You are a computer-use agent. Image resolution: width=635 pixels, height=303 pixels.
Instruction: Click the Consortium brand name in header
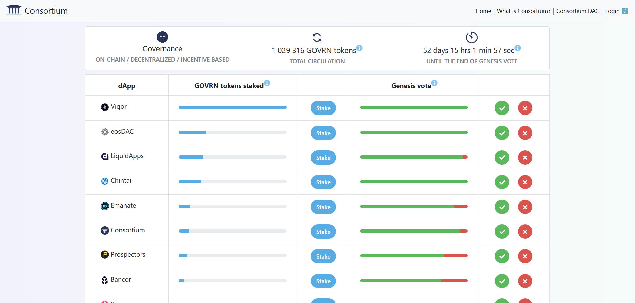[x=46, y=11]
